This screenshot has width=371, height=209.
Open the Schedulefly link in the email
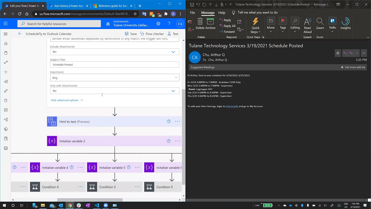tap(232, 106)
